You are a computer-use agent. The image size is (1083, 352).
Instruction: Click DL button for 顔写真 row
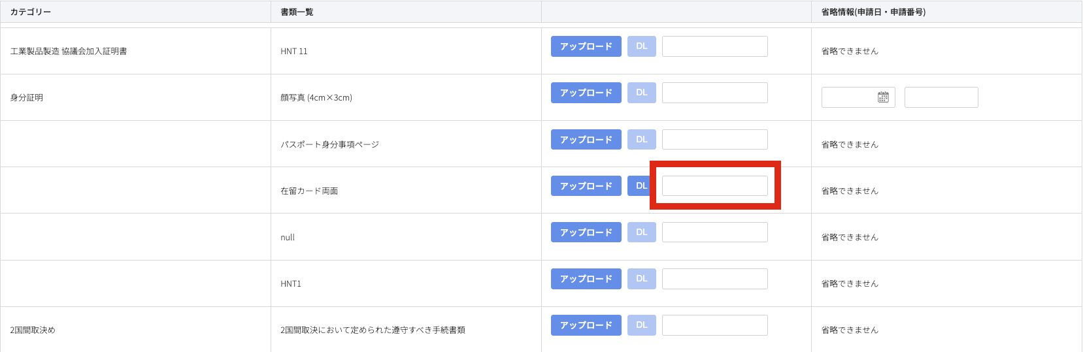641,93
